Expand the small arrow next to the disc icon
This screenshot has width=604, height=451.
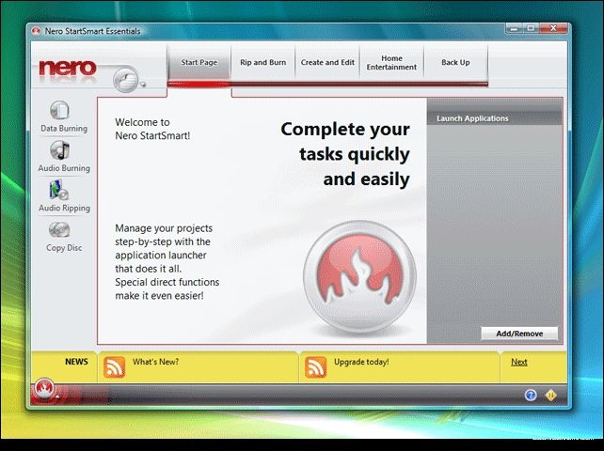click(143, 85)
